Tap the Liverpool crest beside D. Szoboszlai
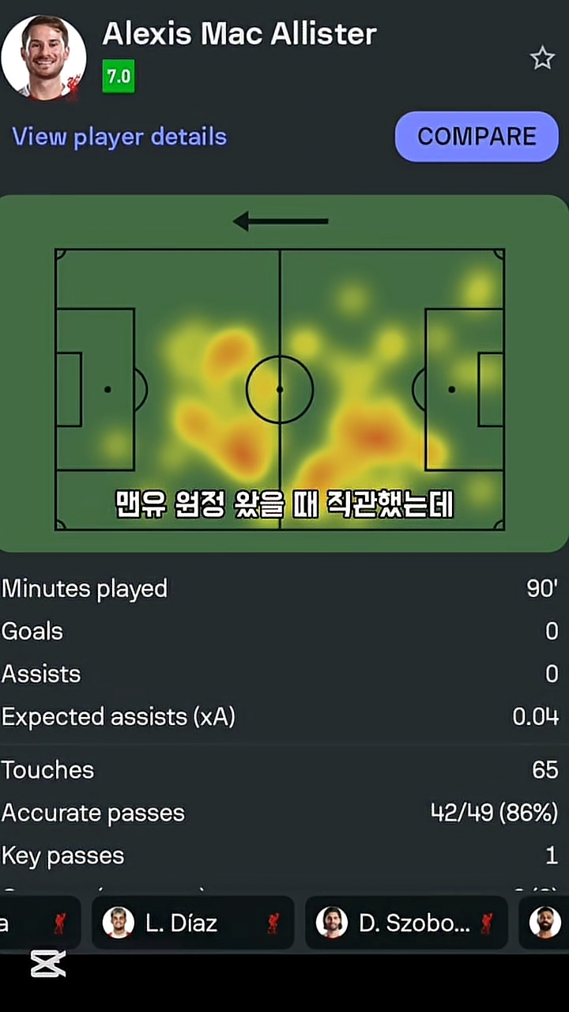The height and width of the screenshot is (1012, 569). 487,923
